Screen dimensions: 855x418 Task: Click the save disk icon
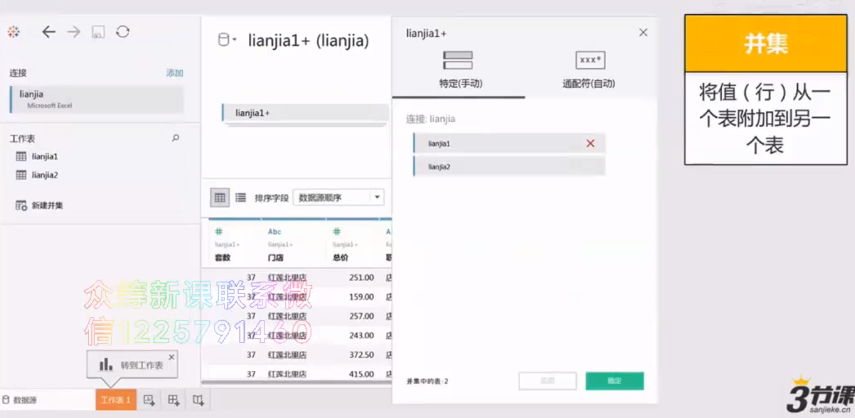98,32
